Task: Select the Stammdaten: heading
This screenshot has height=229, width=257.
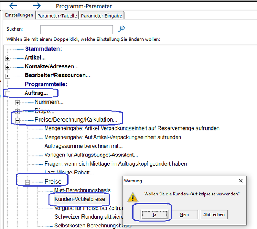Action: 43,49
